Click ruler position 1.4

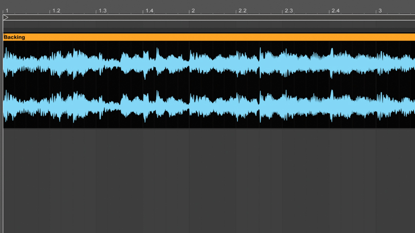pos(149,11)
